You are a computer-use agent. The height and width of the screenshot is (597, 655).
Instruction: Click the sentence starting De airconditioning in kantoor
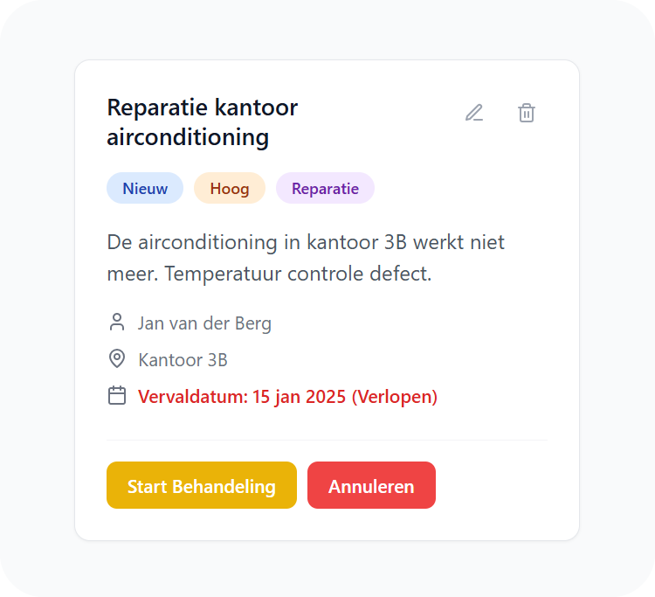[x=306, y=242]
